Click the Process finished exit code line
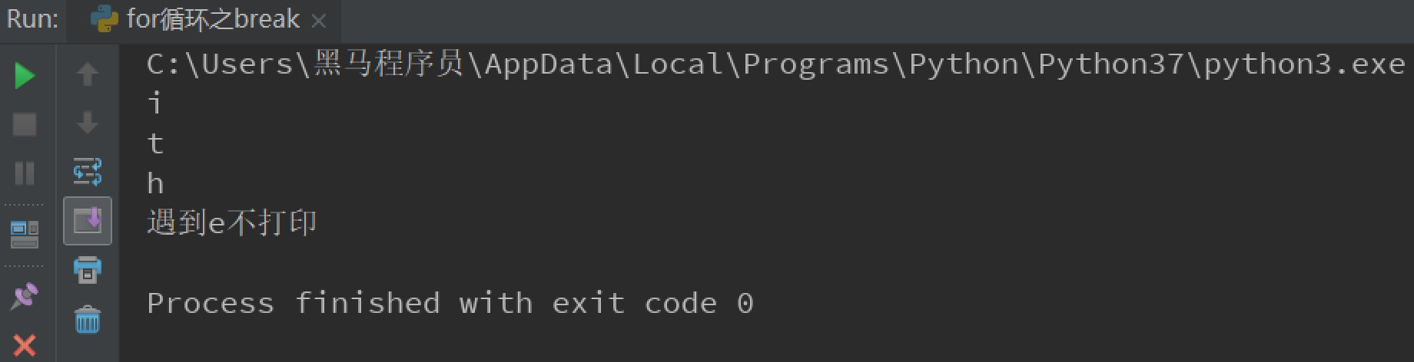Image resolution: width=1414 pixels, height=362 pixels. [450, 304]
